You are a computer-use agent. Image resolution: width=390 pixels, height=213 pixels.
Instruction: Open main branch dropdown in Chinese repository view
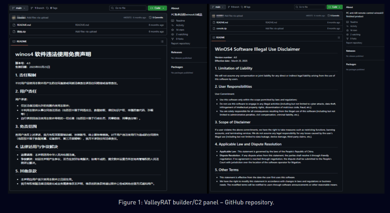coord(19,8)
